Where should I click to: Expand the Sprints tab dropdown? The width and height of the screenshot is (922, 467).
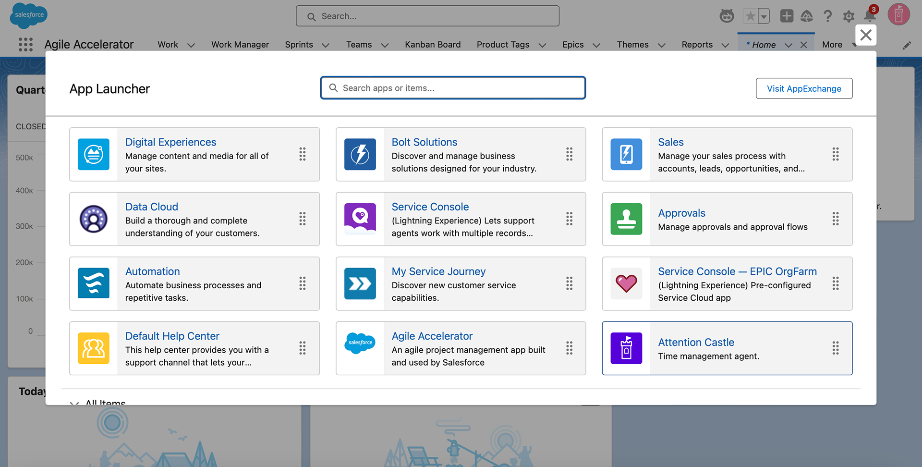point(326,45)
